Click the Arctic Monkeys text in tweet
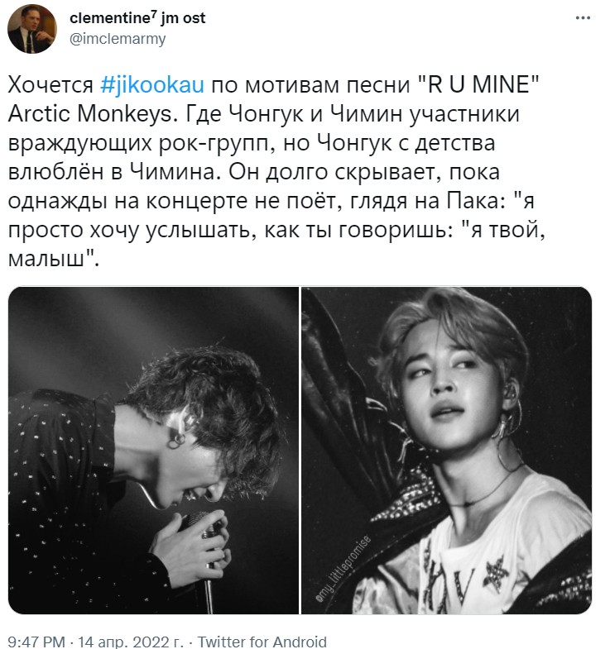Image resolution: width=610 pixels, height=649 pixels. click(x=90, y=114)
